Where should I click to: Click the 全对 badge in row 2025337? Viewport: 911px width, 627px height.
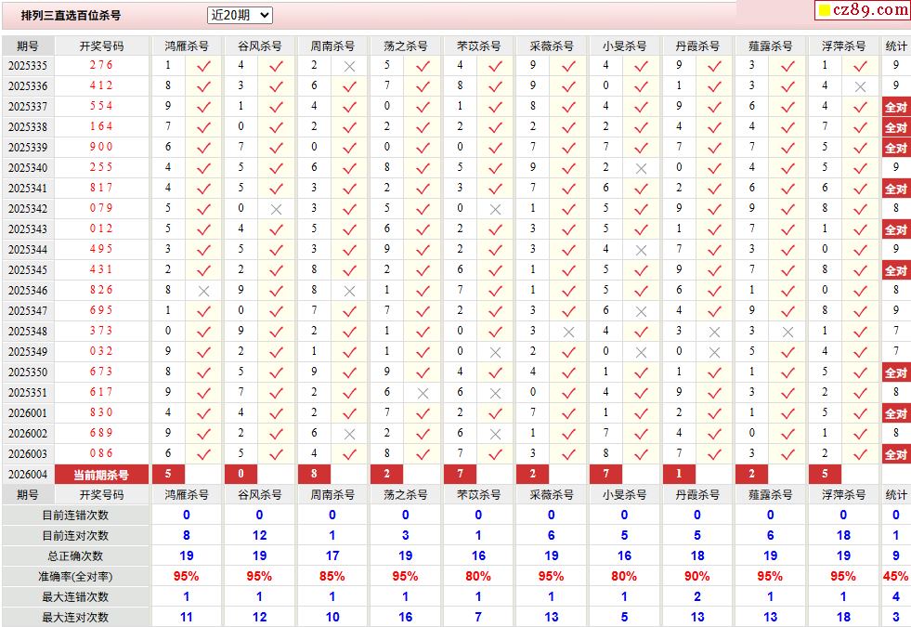pyautogui.click(x=895, y=107)
